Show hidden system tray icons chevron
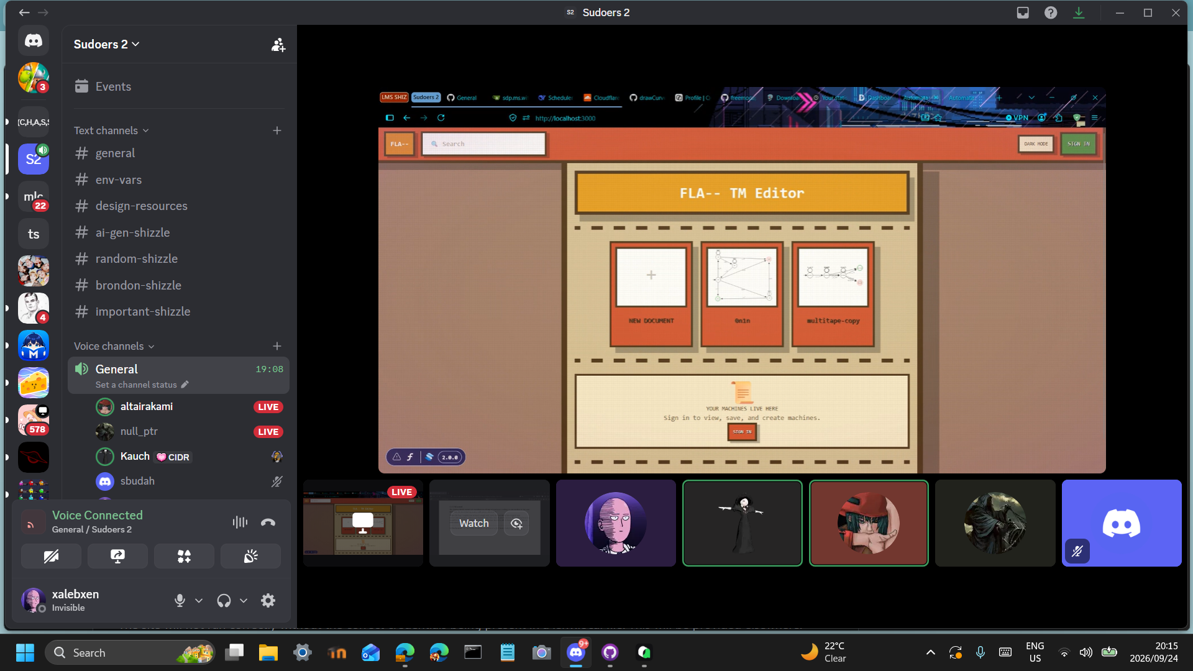Viewport: 1193px width, 671px height. [x=930, y=652]
